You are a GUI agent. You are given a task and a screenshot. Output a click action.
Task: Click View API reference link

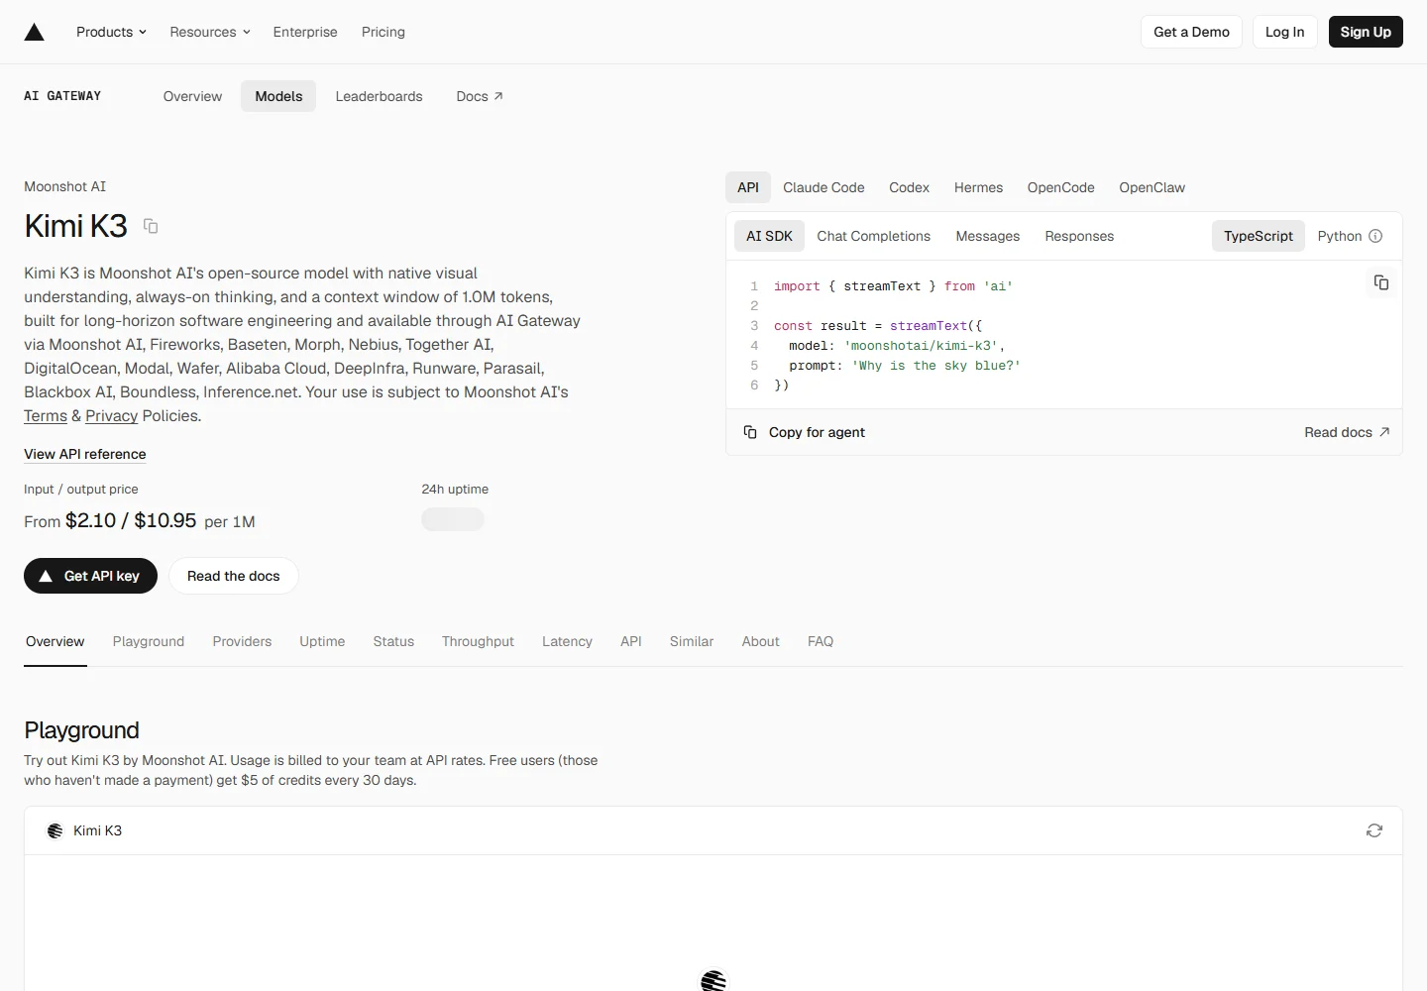[85, 454]
